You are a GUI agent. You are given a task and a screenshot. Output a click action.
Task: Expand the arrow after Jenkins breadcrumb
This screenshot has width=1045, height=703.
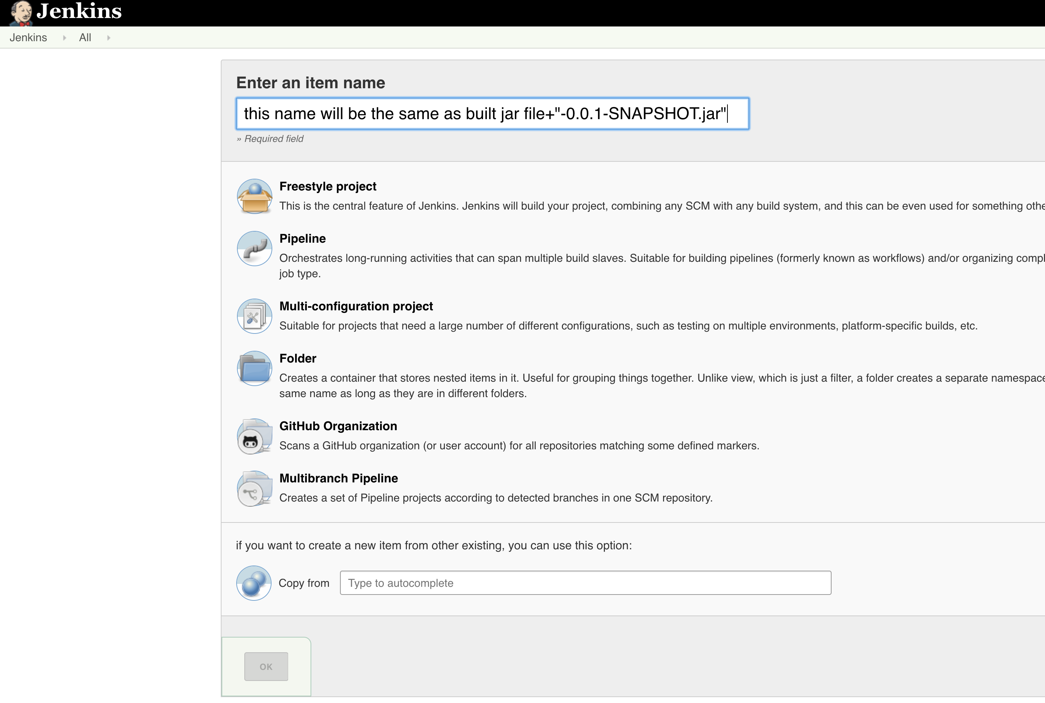(64, 38)
